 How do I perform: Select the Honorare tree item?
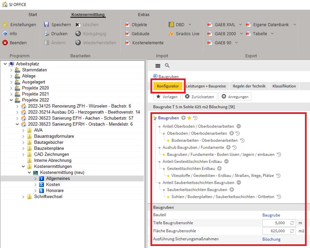click(x=55, y=191)
